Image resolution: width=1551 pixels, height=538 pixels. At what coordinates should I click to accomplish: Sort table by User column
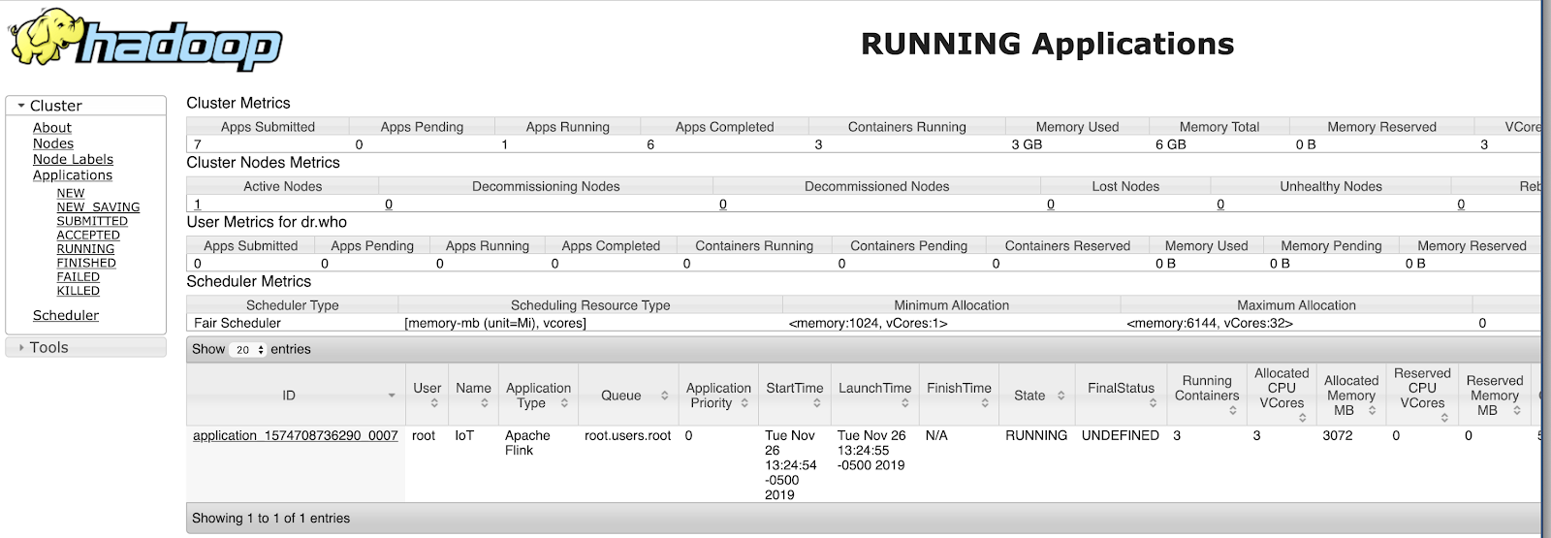tap(427, 395)
